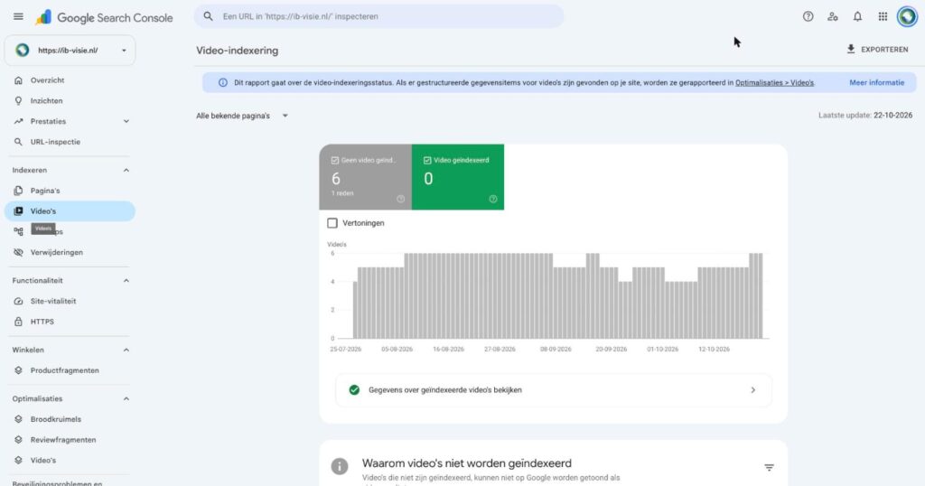
Task: Open 'Gegevens over geïndexeerde video's bekijken'
Action: click(x=554, y=390)
